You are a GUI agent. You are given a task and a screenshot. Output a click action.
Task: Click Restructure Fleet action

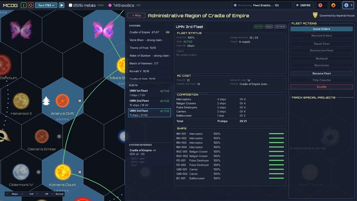point(321,51)
